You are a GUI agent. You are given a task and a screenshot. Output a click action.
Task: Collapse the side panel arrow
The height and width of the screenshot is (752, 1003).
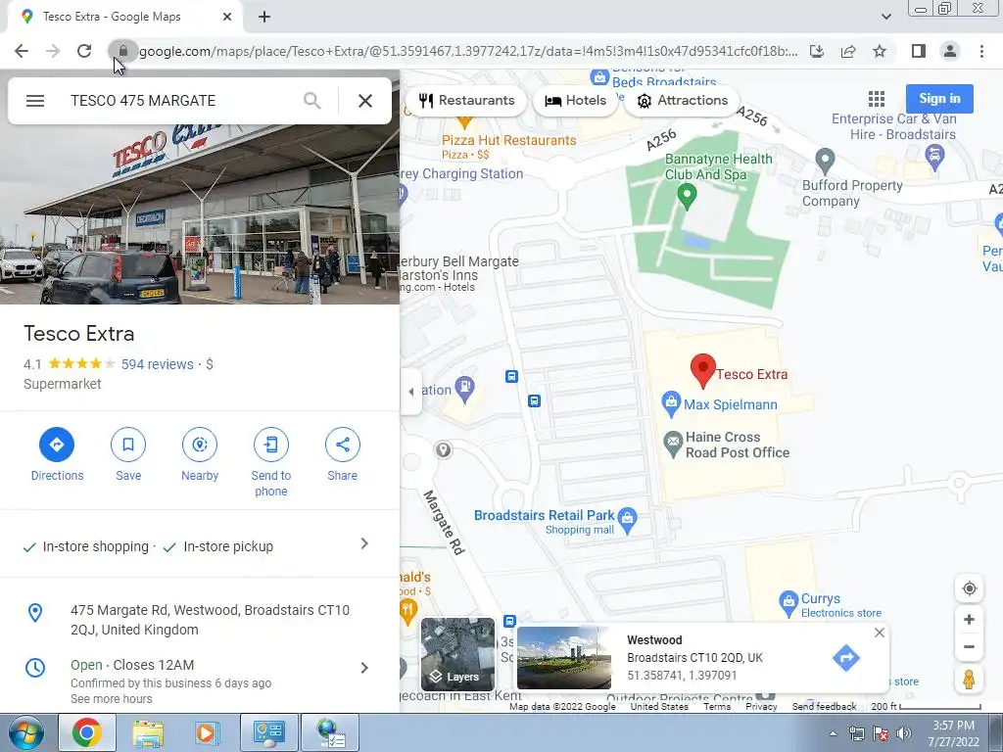point(410,392)
